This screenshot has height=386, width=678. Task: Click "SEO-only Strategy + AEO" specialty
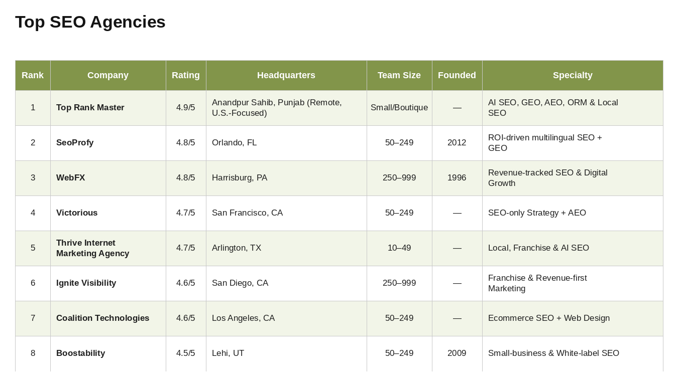tap(537, 213)
